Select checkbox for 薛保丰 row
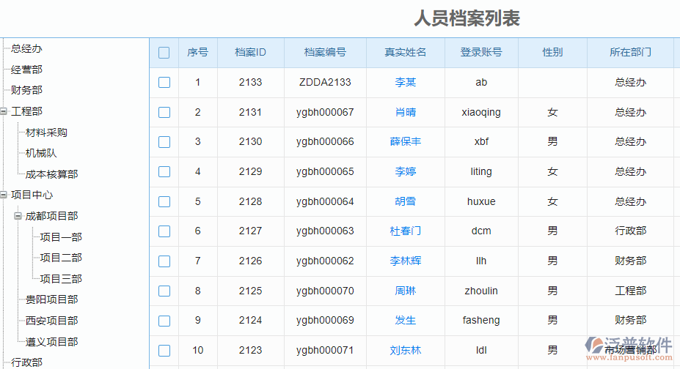The width and height of the screenshot is (680, 369). pos(164,142)
